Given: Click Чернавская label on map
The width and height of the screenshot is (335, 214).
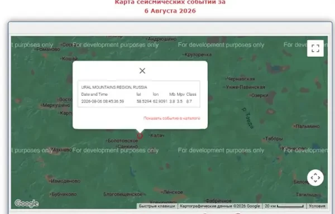Looking at the screenshot, I should pyautogui.click(x=241, y=79).
